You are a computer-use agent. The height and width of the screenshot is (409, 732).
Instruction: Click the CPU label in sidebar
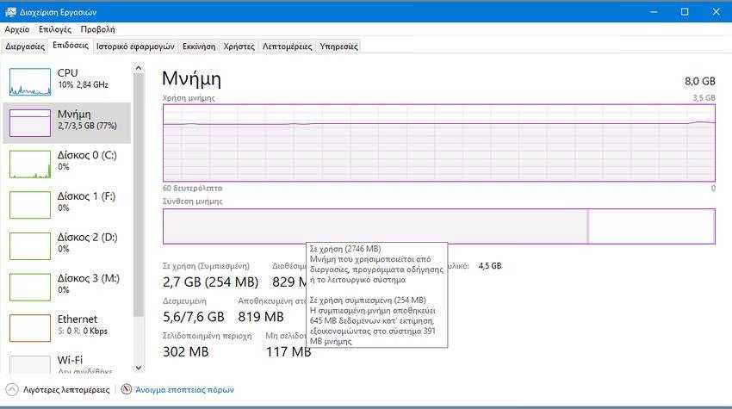point(68,73)
